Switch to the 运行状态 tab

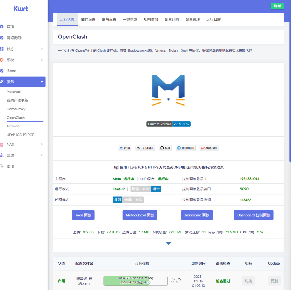click(x=67, y=20)
